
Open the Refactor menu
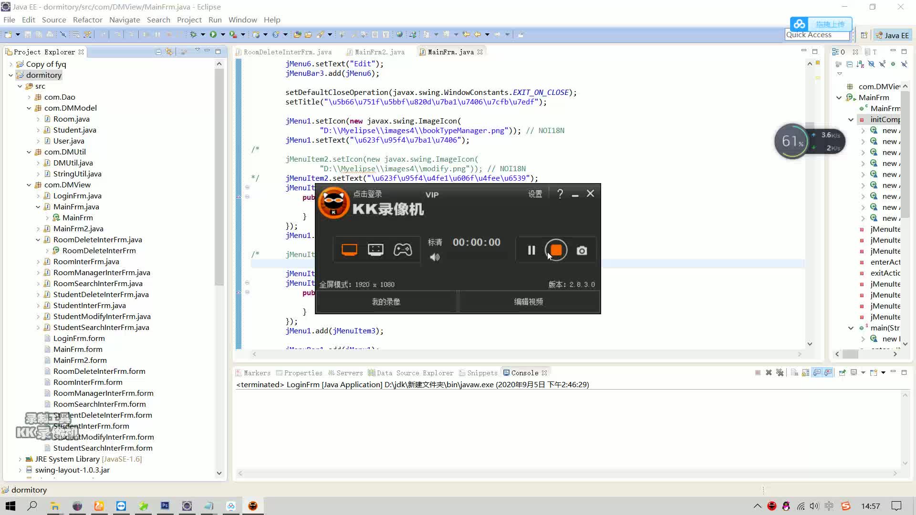coord(87,20)
